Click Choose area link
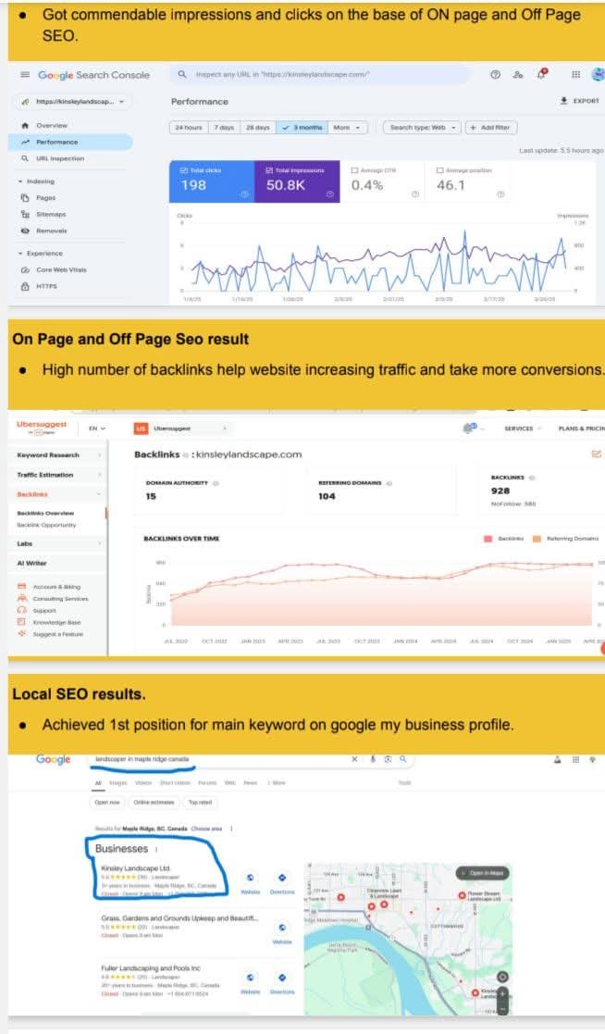This screenshot has height=1034, width=605. [x=206, y=828]
